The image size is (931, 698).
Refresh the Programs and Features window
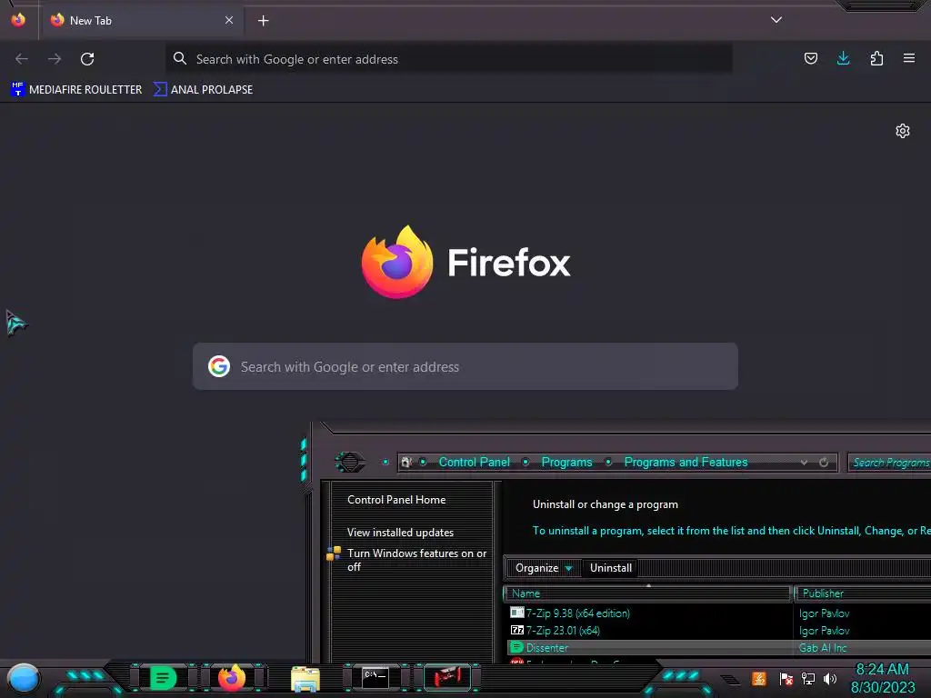click(x=824, y=463)
